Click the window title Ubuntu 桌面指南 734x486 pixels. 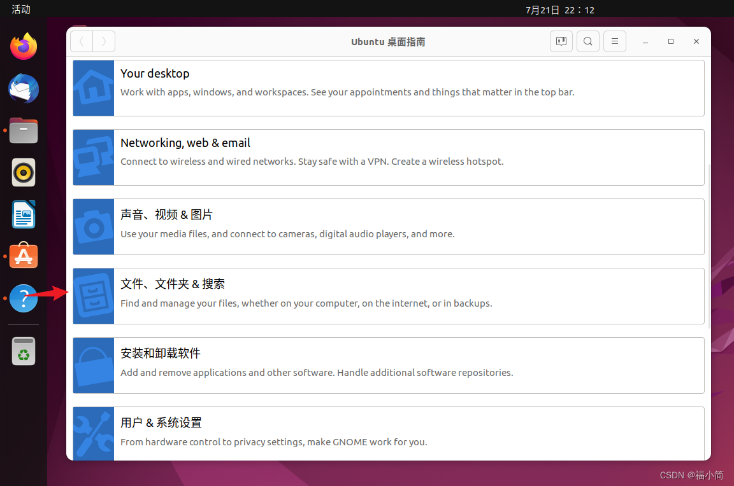tap(388, 41)
